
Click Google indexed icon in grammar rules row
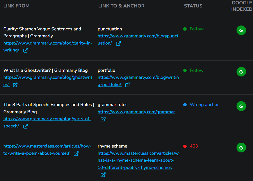point(241,106)
